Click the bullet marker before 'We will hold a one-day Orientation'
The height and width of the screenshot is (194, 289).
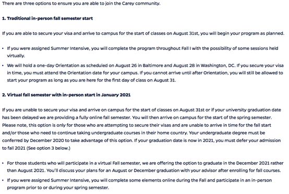[3, 66]
